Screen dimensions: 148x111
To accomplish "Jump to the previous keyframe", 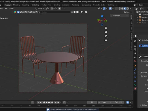I will (41, 102).
